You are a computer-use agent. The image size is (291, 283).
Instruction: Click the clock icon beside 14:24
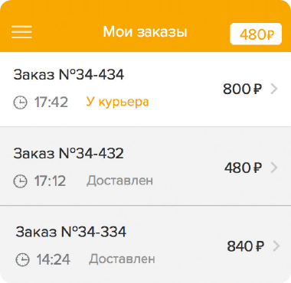point(22,260)
